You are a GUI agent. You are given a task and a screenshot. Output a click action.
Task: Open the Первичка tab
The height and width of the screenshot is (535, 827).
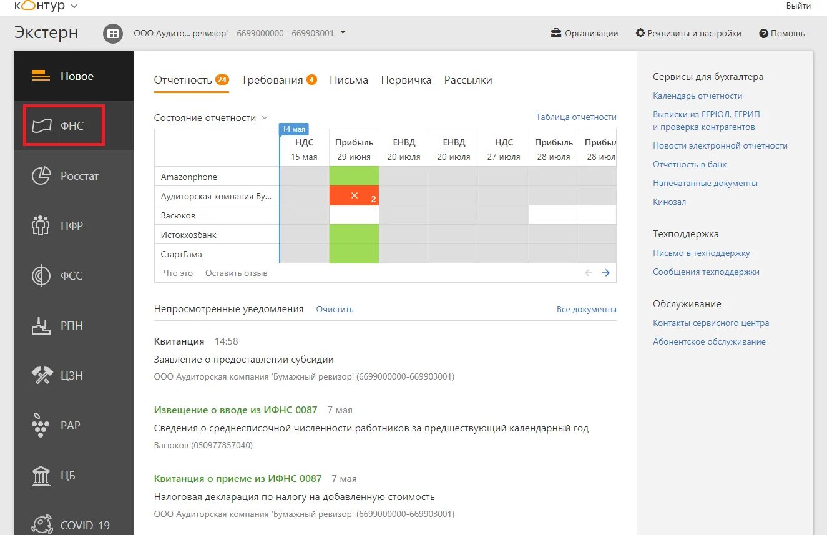[406, 80]
